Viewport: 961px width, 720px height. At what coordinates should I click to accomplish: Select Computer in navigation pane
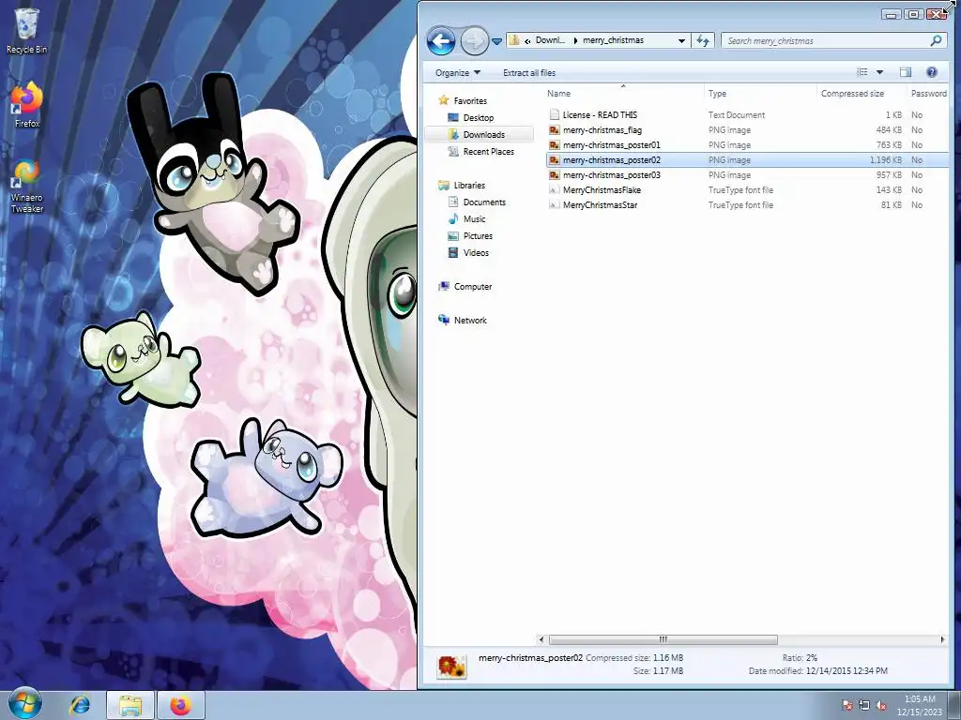tap(473, 286)
